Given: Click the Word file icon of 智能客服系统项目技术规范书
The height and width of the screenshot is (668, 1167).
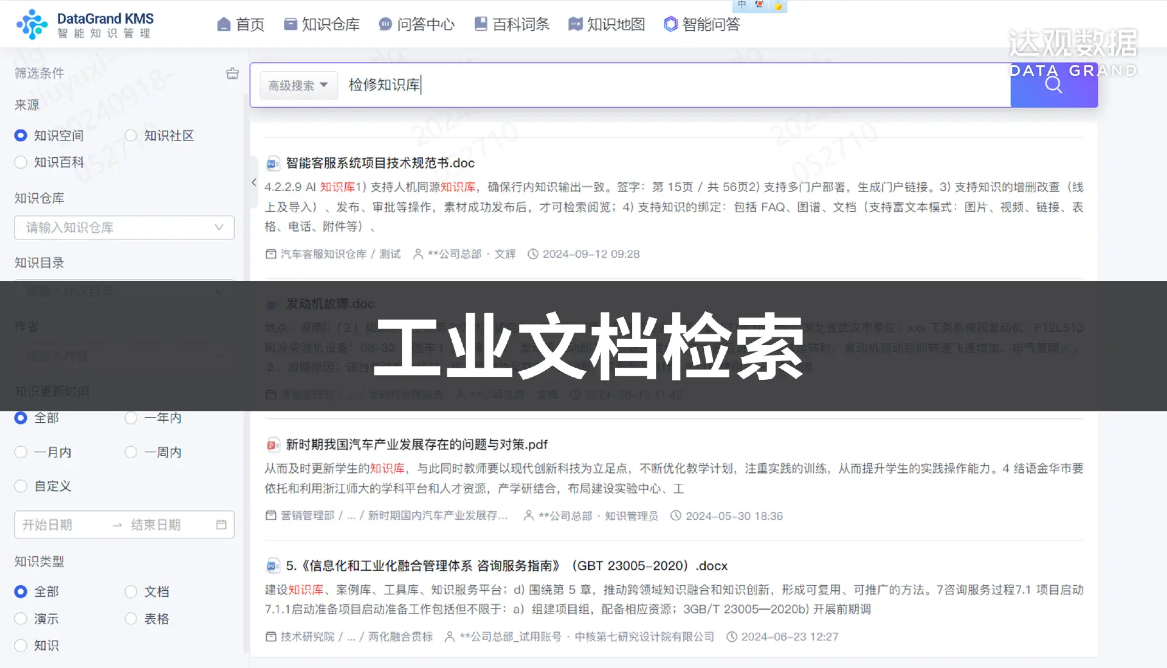Looking at the screenshot, I should 272,164.
